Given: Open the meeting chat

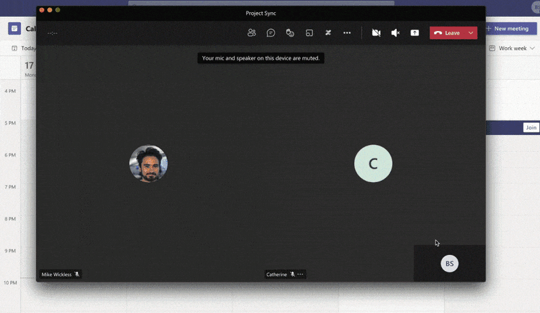Looking at the screenshot, I should 271,32.
